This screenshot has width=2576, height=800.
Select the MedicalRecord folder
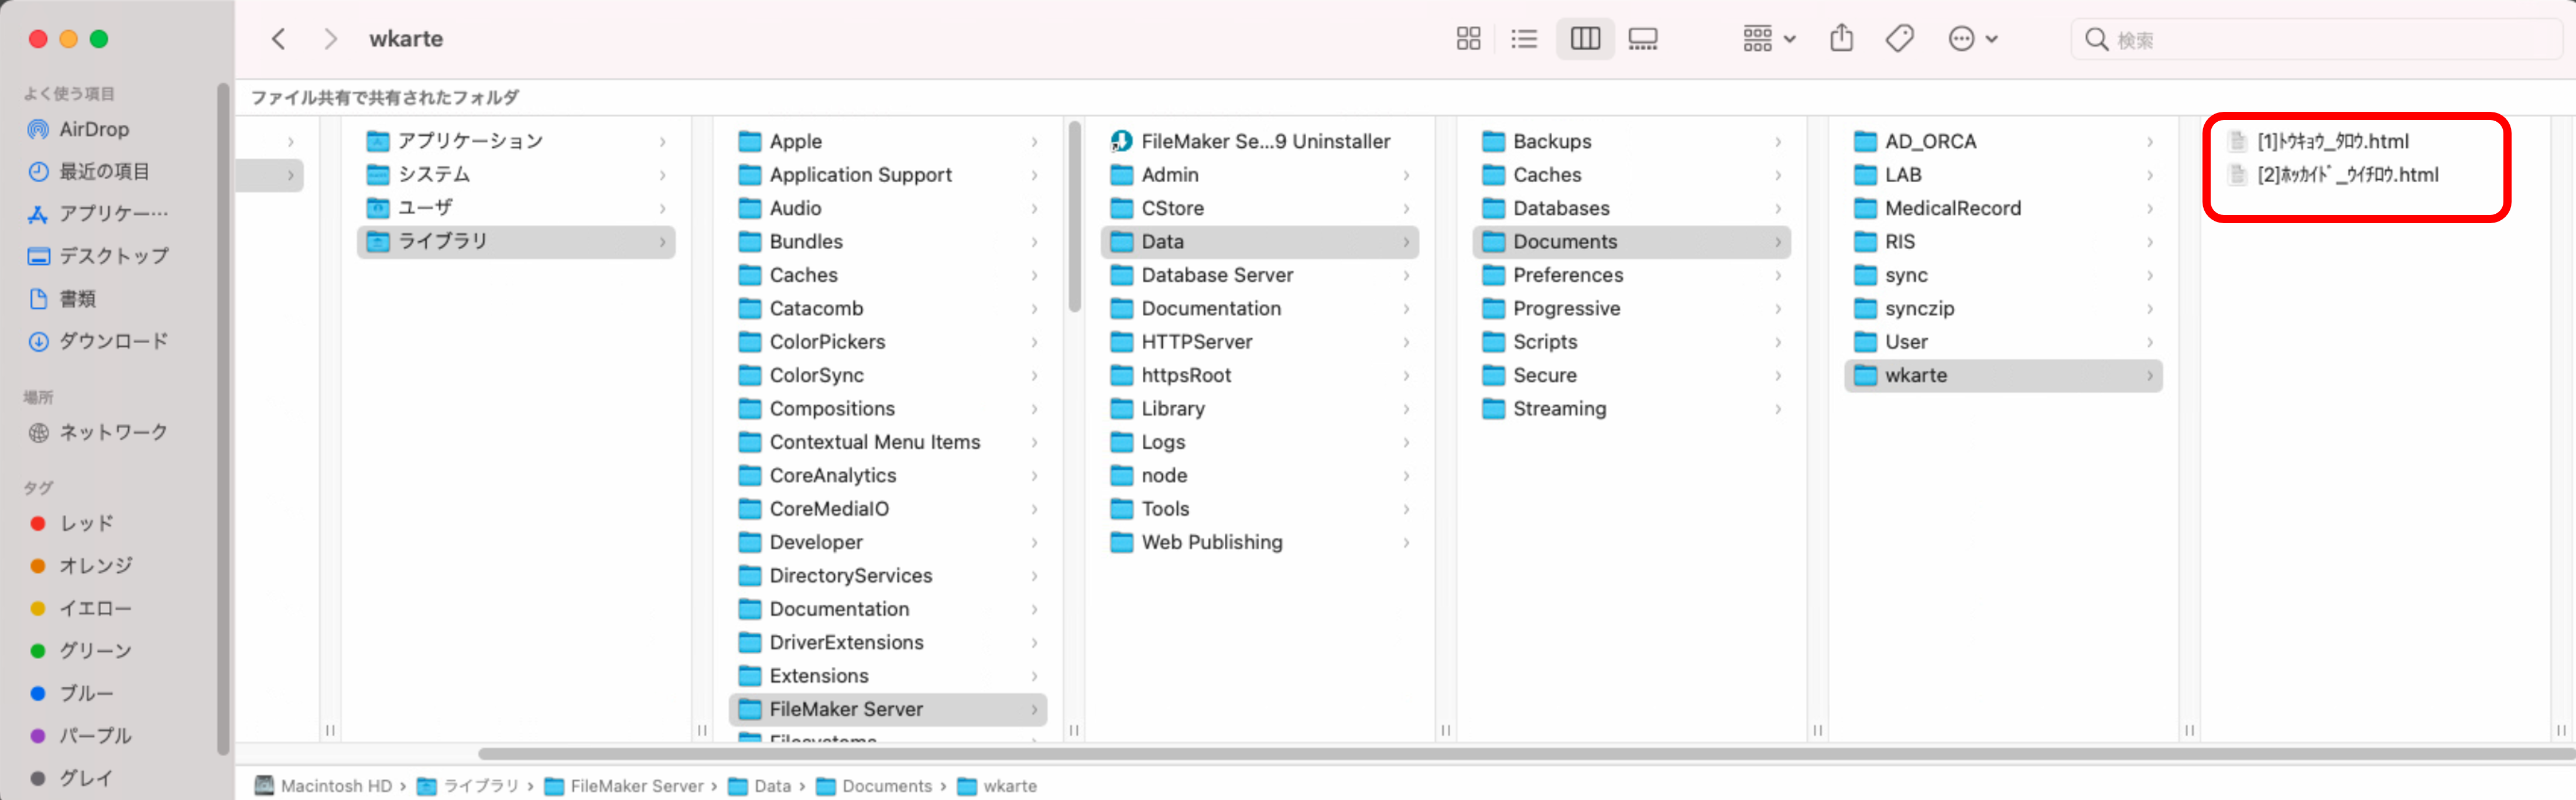[2004, 208]
